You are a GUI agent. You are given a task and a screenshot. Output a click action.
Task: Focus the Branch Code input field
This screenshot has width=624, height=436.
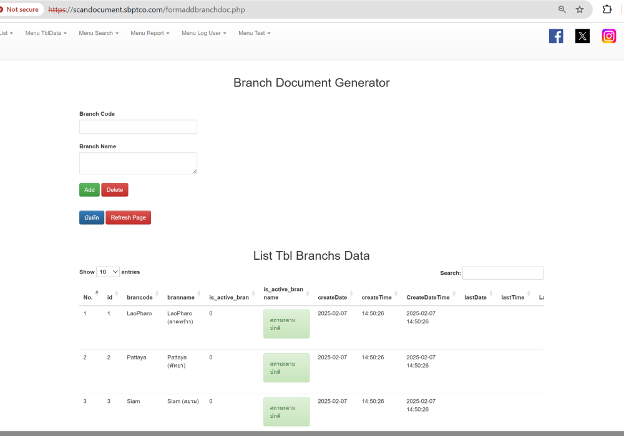tap(138, 127)
